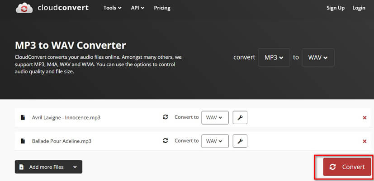Screen dimensions: 374x181
Task: Open the WAV target format dropdown in header
Action: [318, 57]
